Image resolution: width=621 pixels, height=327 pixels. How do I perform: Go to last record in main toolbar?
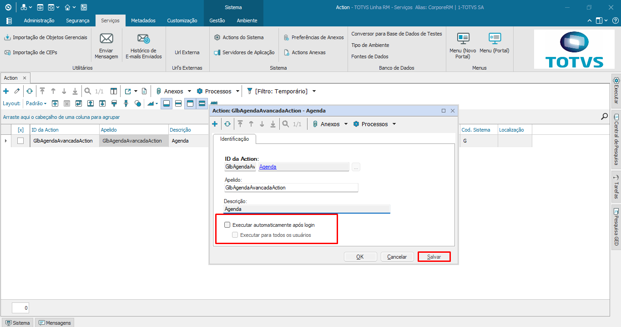(75, 91)
